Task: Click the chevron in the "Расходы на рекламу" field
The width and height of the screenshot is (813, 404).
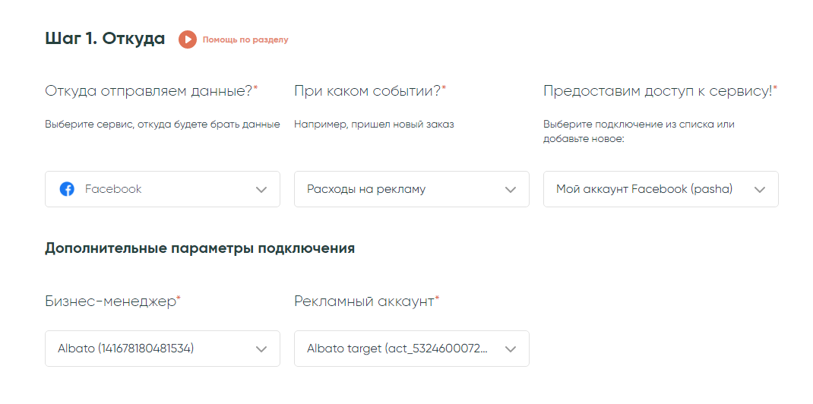Action: tap(511, 189)
